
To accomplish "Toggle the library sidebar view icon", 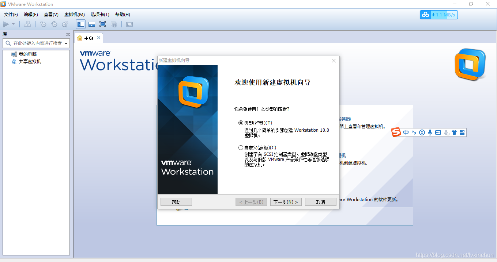I will click(81, 24).
